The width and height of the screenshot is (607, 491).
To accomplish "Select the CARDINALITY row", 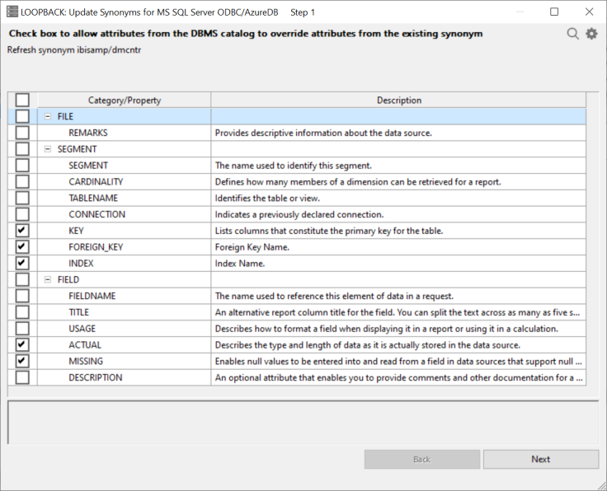I will (96, 182).
